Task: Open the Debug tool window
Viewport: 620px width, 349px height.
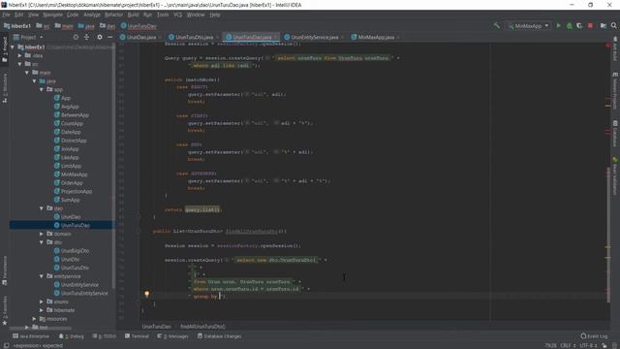Action: (72, 336)
